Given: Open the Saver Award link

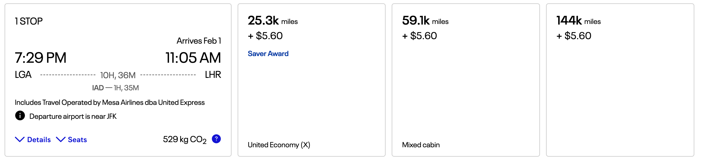Looking at the screenshot, I should [268, 54].
